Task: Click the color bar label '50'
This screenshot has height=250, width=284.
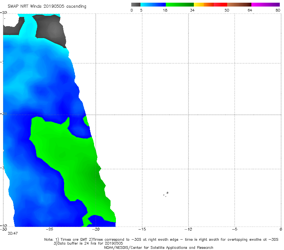Action: click(x=227, y=10)
